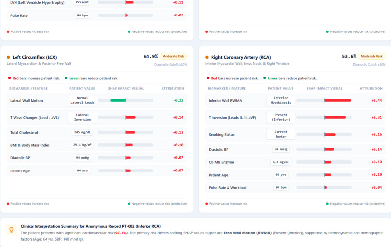Viewport: 391px width, 247px height.
Task: Select the '29.1 kg/m²' BMI value
Action: (x=82, y=145)
